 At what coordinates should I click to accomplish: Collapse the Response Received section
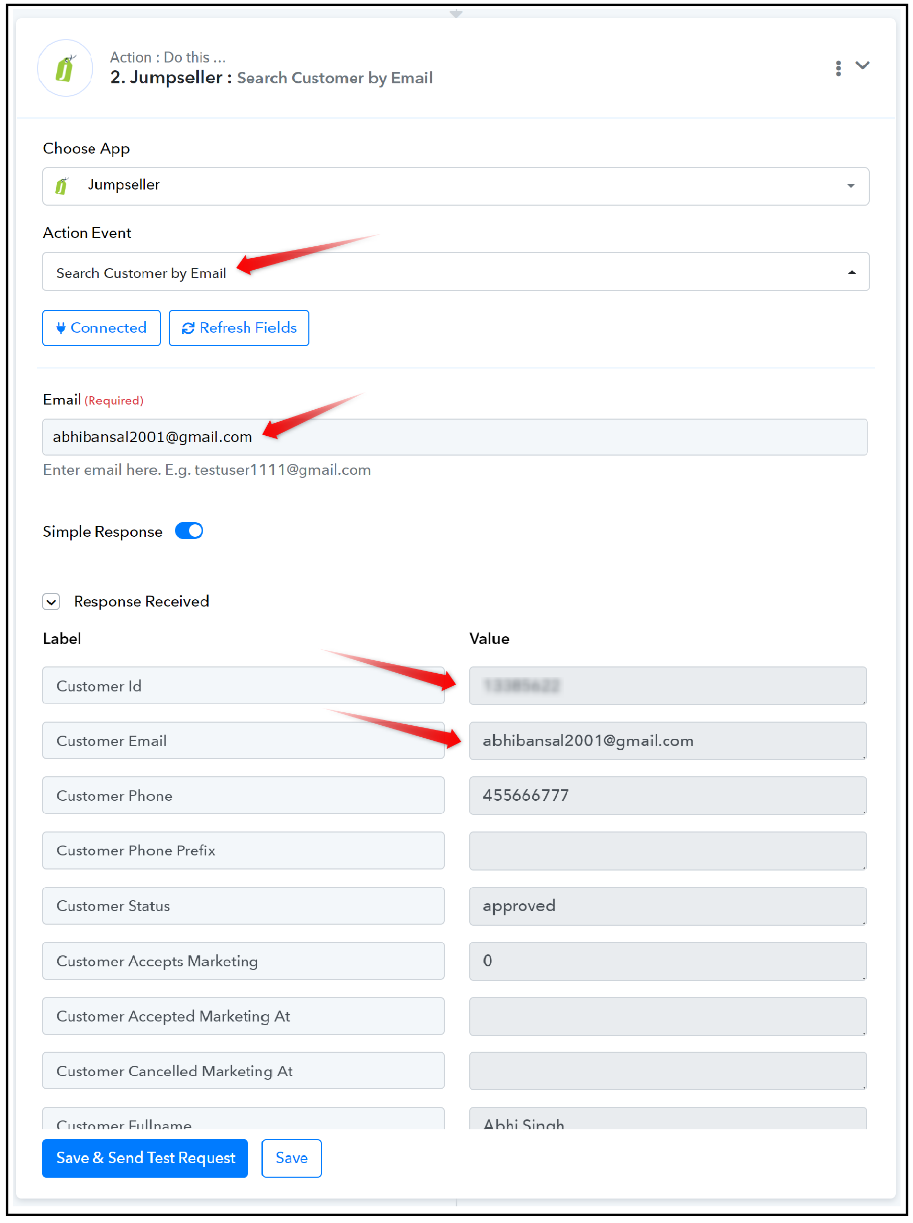point(52,601)
